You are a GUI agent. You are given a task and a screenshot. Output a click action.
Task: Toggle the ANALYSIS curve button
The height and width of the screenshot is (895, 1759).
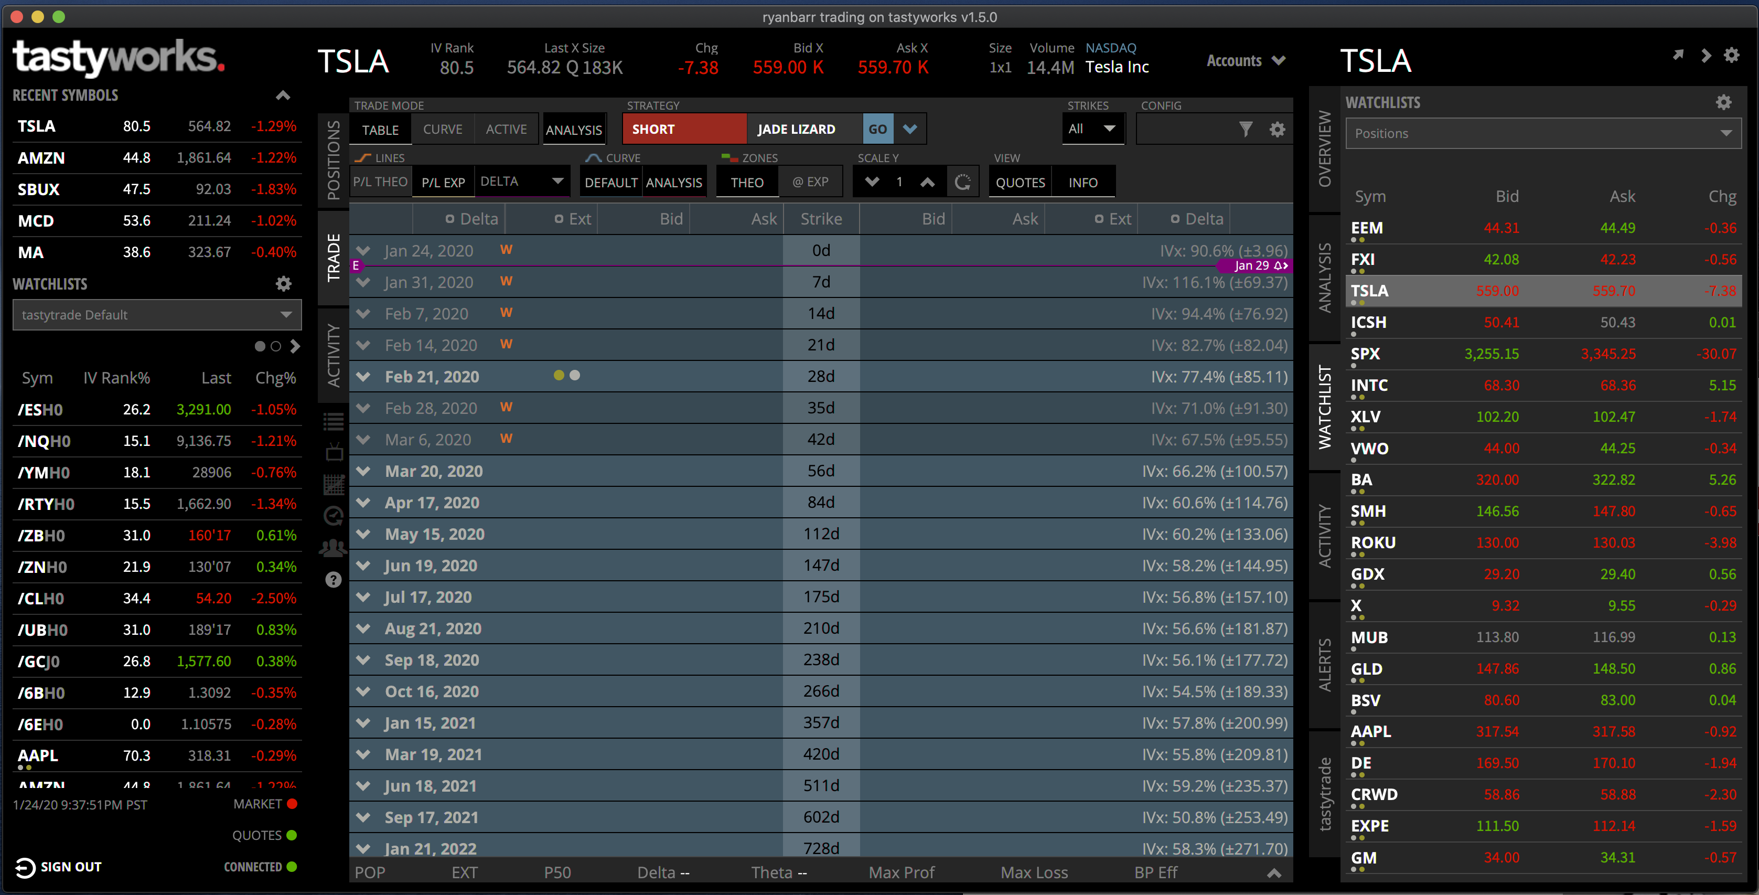pos(674,183)
